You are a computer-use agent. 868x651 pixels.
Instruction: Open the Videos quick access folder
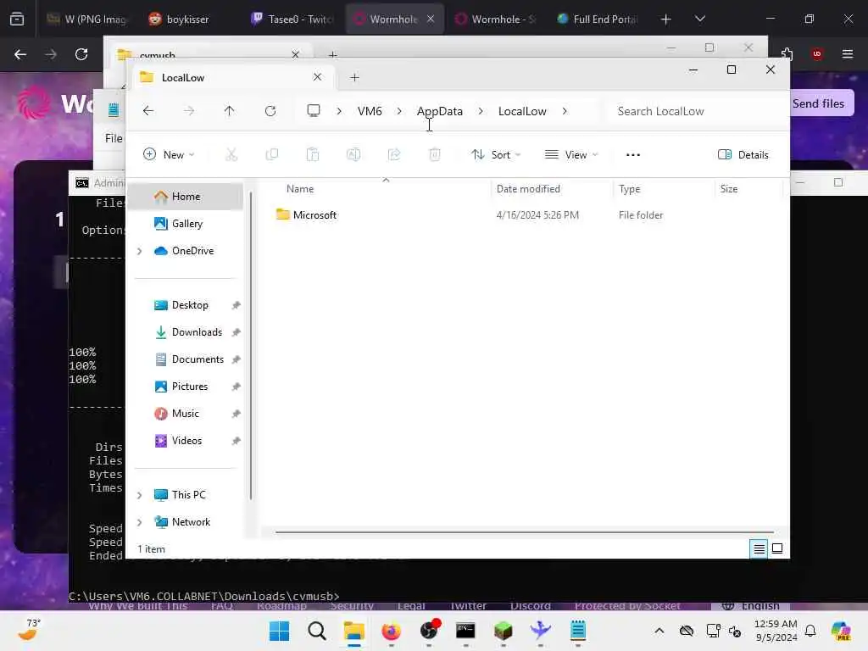pyautogui.click(x=186, y=441)
